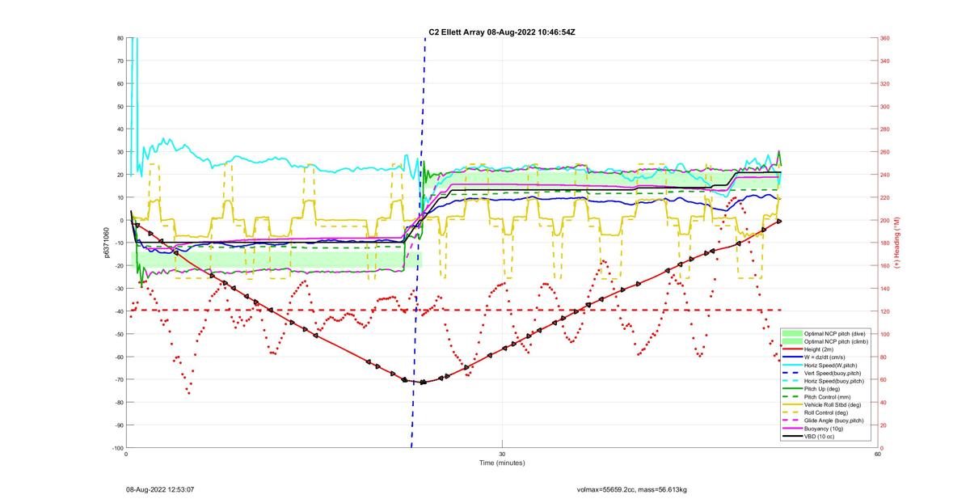970x503 pixels.
Task: Click the x-axis tick label '60'
Action: click(x=877, y=454)
